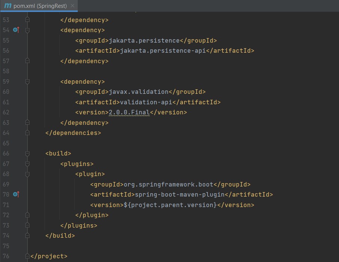
Task: Click the </build> closing tag
Action: pyautogui.click(x=60, y=235)
